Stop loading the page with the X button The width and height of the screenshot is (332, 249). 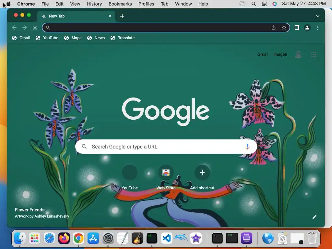coord(35,28)
